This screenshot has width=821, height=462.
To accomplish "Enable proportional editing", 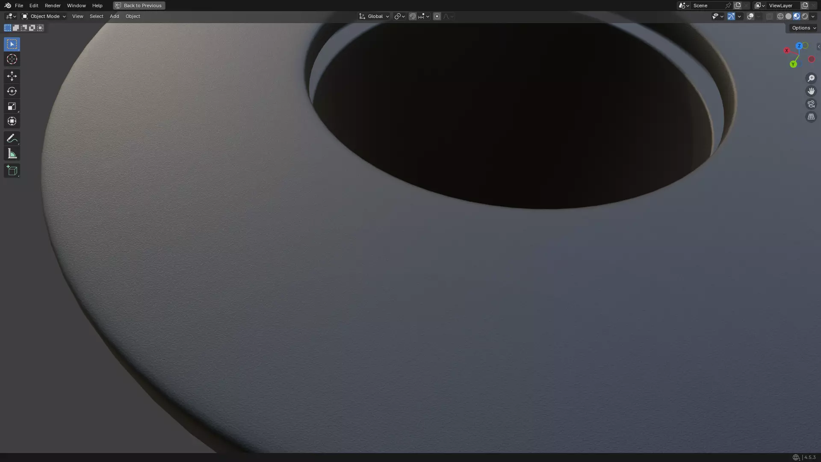I will pos(437,16).
